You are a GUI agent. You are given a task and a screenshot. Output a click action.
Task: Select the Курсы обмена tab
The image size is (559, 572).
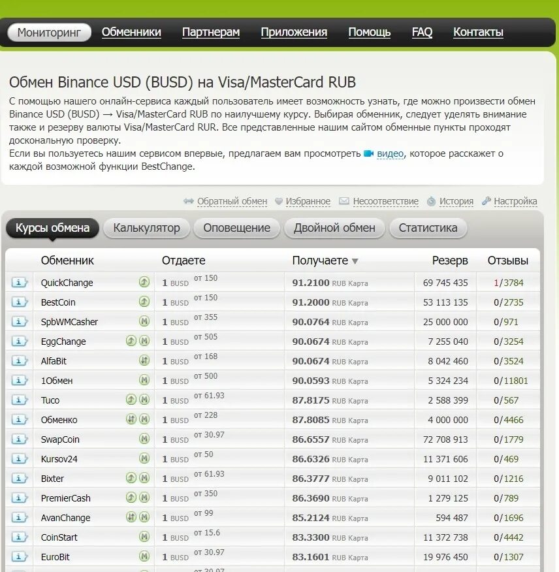(52, 228)
